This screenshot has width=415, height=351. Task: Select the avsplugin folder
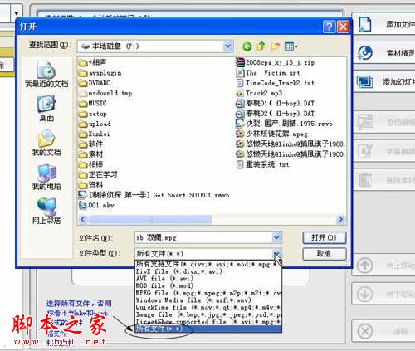click(100, 73)
